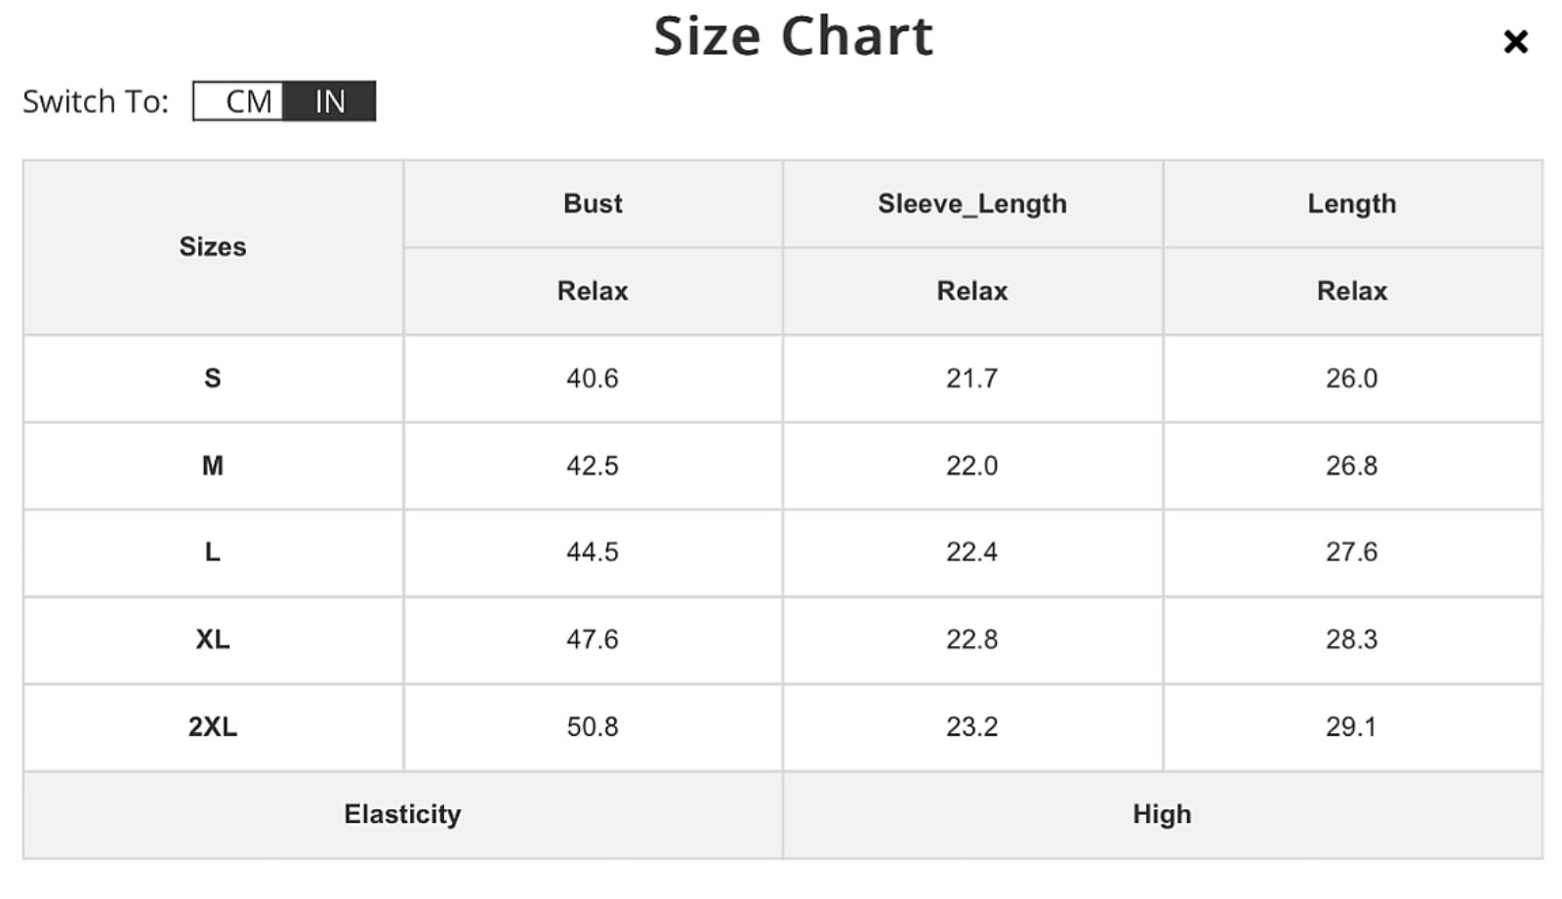Screen dimensions: 1562x899
Task: Select the XL size row label
Action: pos(213,639)
